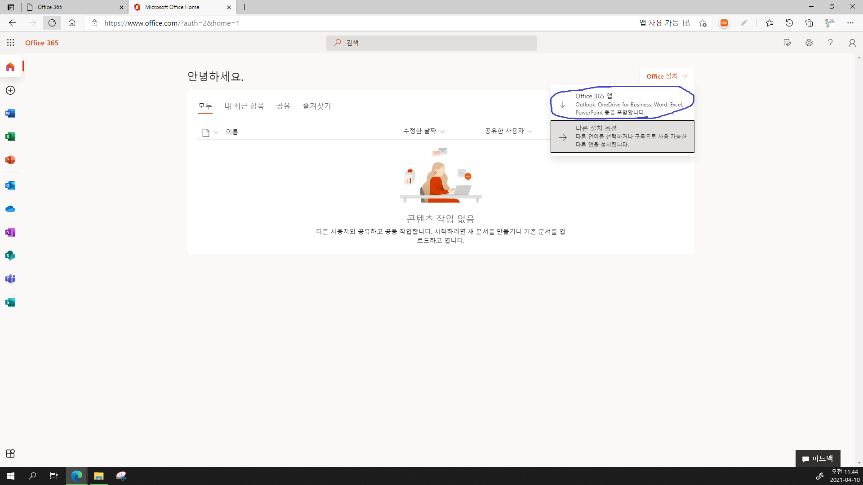Open OneDrive from the sidebar
The width and height of the screenshot is (863, 485).
click(x=10, y=209)
